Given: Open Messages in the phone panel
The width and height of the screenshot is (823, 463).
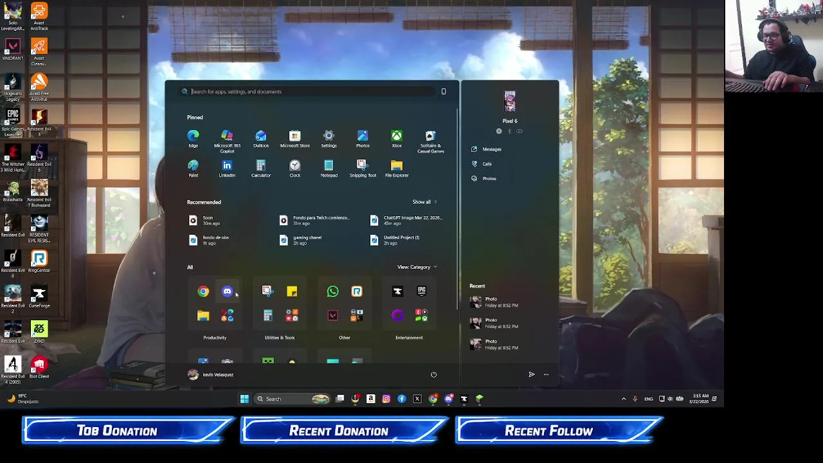Looking at the screenshot, I should 487,149.
